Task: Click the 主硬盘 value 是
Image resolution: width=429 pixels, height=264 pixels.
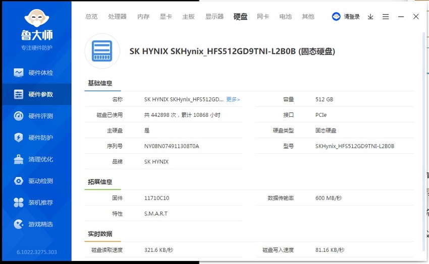Action: coord(147,130)
